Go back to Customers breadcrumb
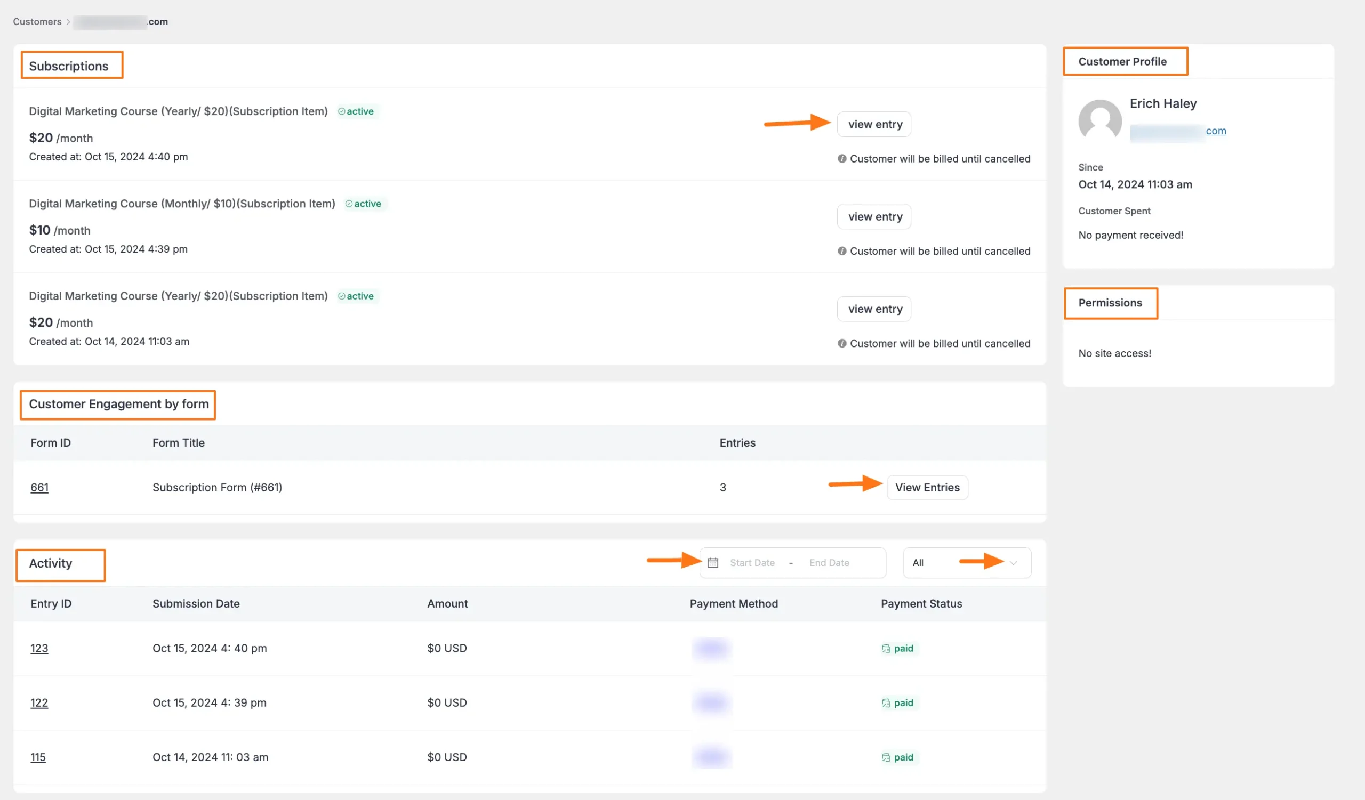Image resolution: width=1365 pixels, height=800 pixels. [37, 22]
